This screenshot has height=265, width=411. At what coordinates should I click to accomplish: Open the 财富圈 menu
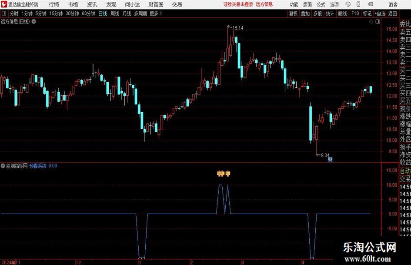[156, 4]
